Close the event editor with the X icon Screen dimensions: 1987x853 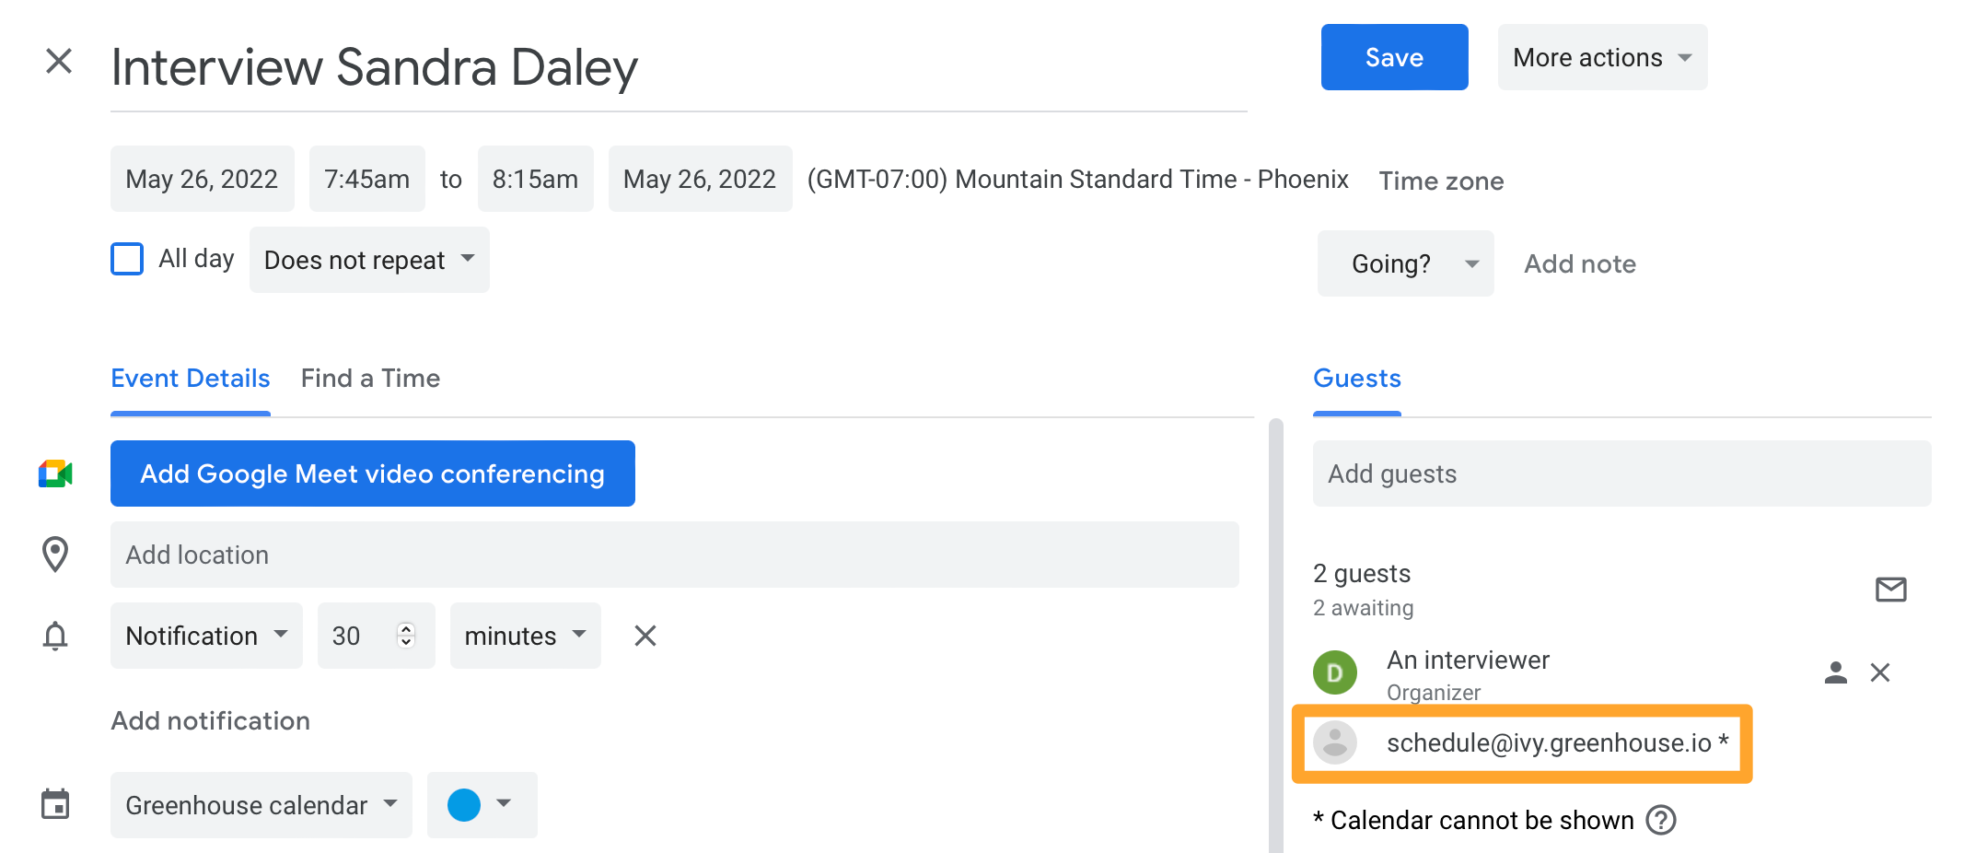coord(59,62)
